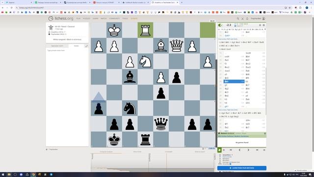
Task: Open the engine settings gear icon
Action: coord(264,25)
